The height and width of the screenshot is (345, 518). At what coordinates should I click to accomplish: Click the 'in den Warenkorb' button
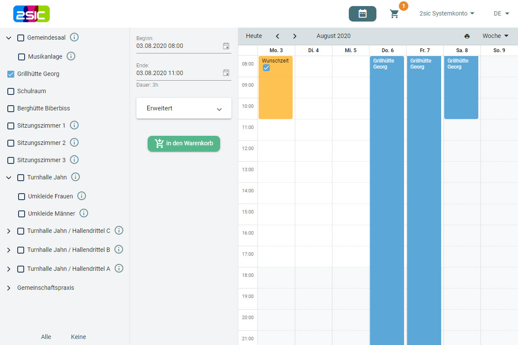[x=184, y=144]
